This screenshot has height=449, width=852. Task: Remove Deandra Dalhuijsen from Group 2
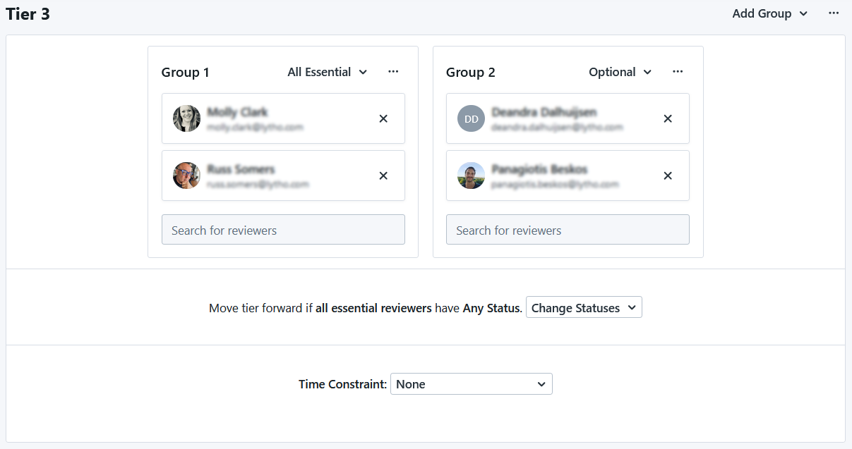point(668,118)
